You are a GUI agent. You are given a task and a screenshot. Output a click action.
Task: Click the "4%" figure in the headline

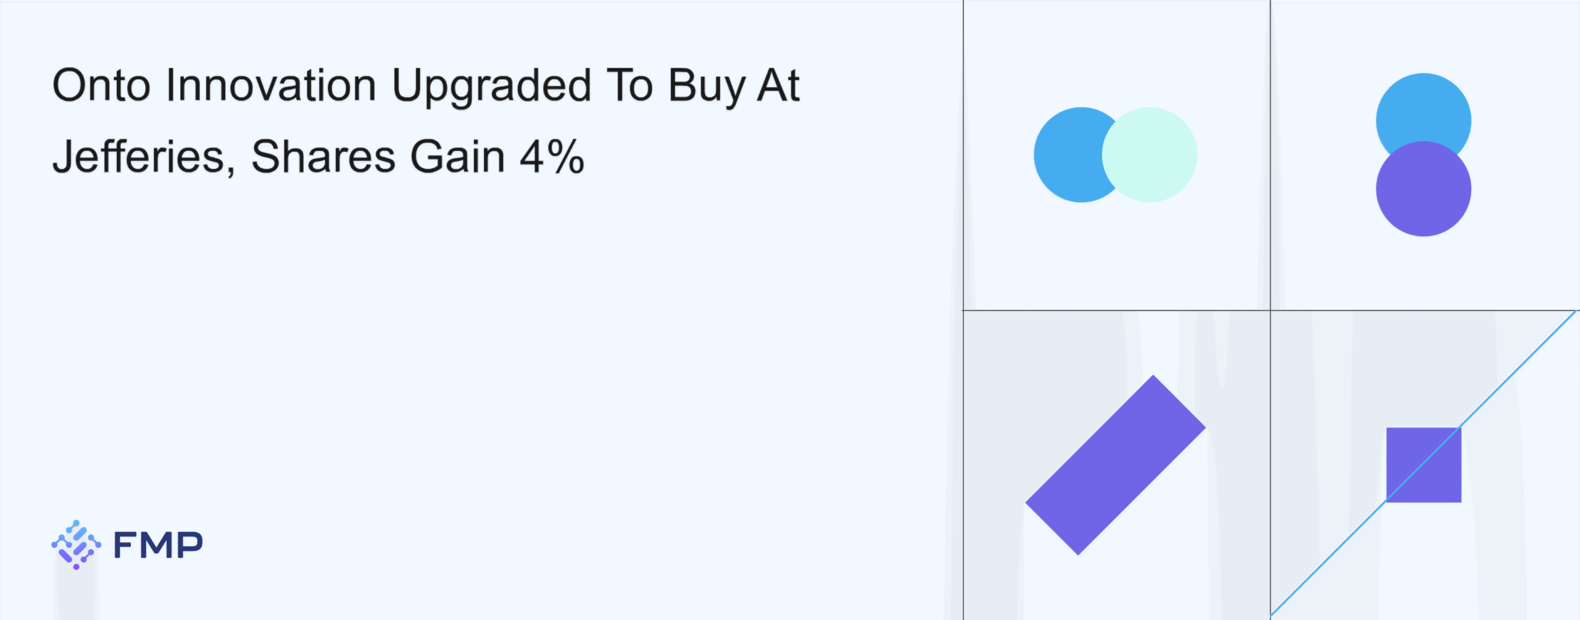coord(552,157)
